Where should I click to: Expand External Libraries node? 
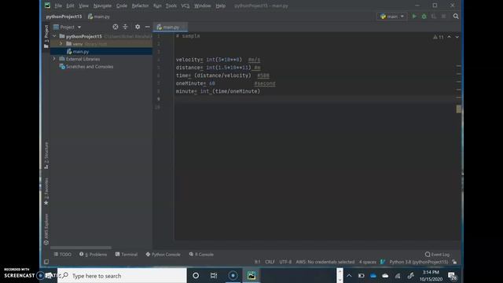tap(54, 59)
